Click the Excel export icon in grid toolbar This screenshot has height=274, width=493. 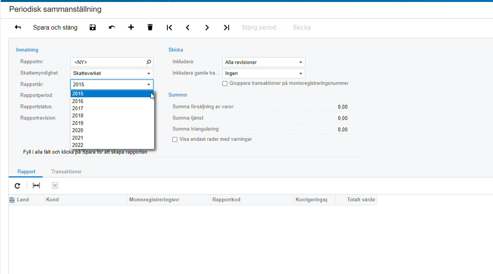pos(55,186)
